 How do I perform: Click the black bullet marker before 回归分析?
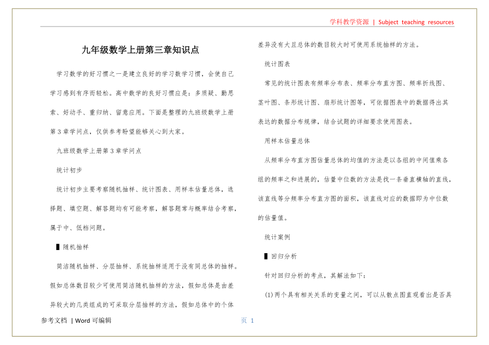(266, 256)
